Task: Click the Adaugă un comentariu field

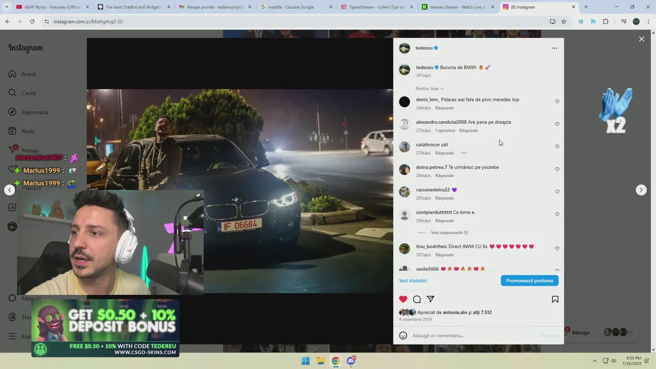Action: coord(471,336)
